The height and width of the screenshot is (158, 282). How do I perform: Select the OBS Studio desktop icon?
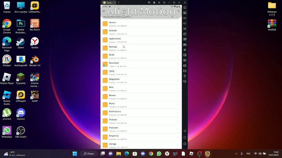coord(21,132)
